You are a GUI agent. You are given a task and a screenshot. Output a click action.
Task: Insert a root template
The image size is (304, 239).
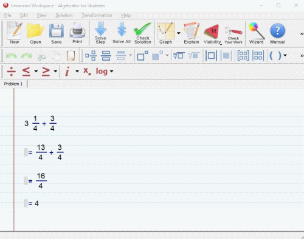tap(179, 56)
